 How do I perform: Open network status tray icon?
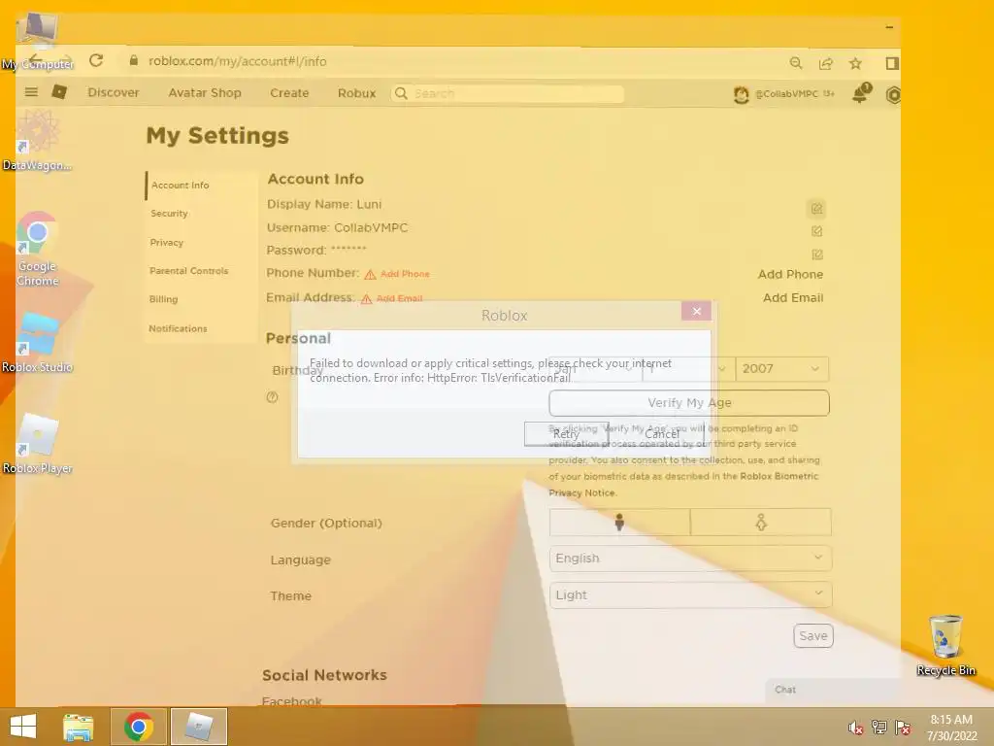pyautogui.click(x=879, y=728)
